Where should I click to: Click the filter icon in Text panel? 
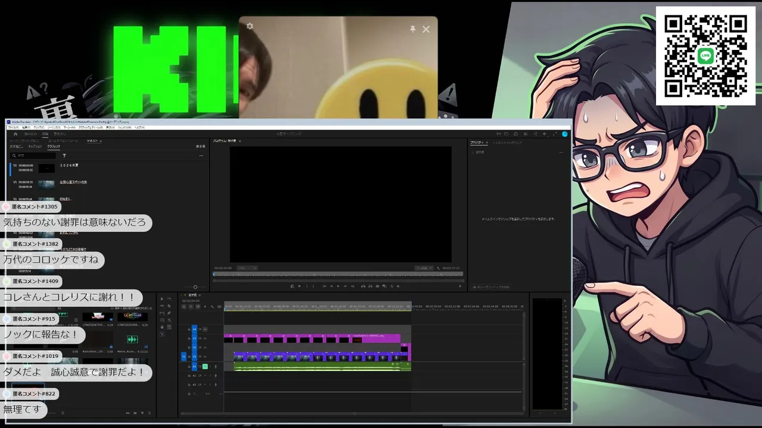[x=64, y=156]
